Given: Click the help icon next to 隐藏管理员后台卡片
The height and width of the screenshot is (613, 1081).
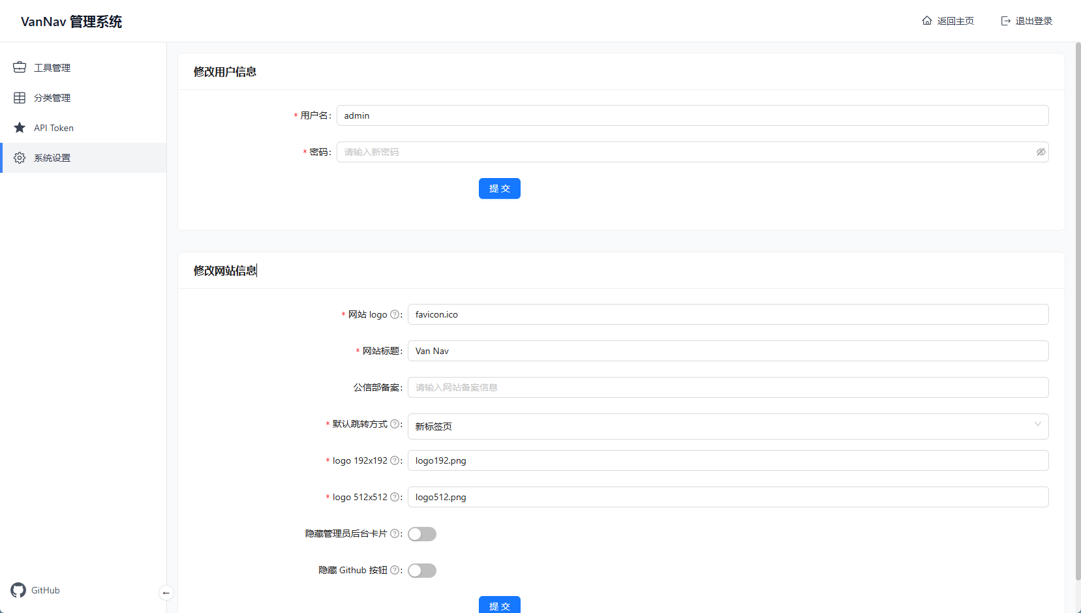Looking at the screenshot, I should pyautogui.click(x=395, y=533).
